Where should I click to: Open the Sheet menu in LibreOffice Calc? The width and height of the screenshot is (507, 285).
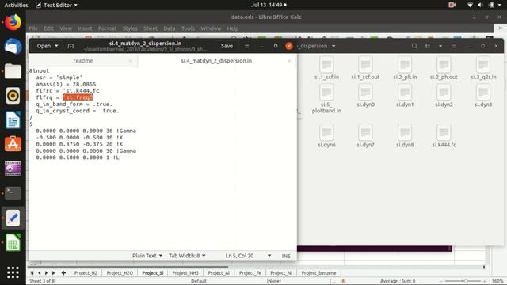coord(151,28)
